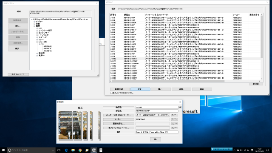Expand the マイコンIC tree node
Viewport: 272px width, 153px height.
coord(37,37)
